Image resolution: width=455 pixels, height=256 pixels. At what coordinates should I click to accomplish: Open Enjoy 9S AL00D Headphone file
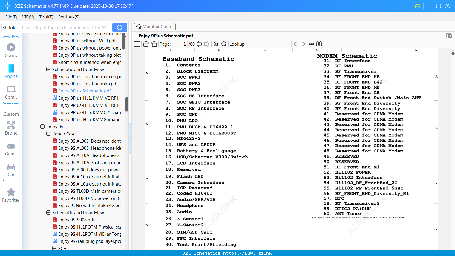(87, 148)
